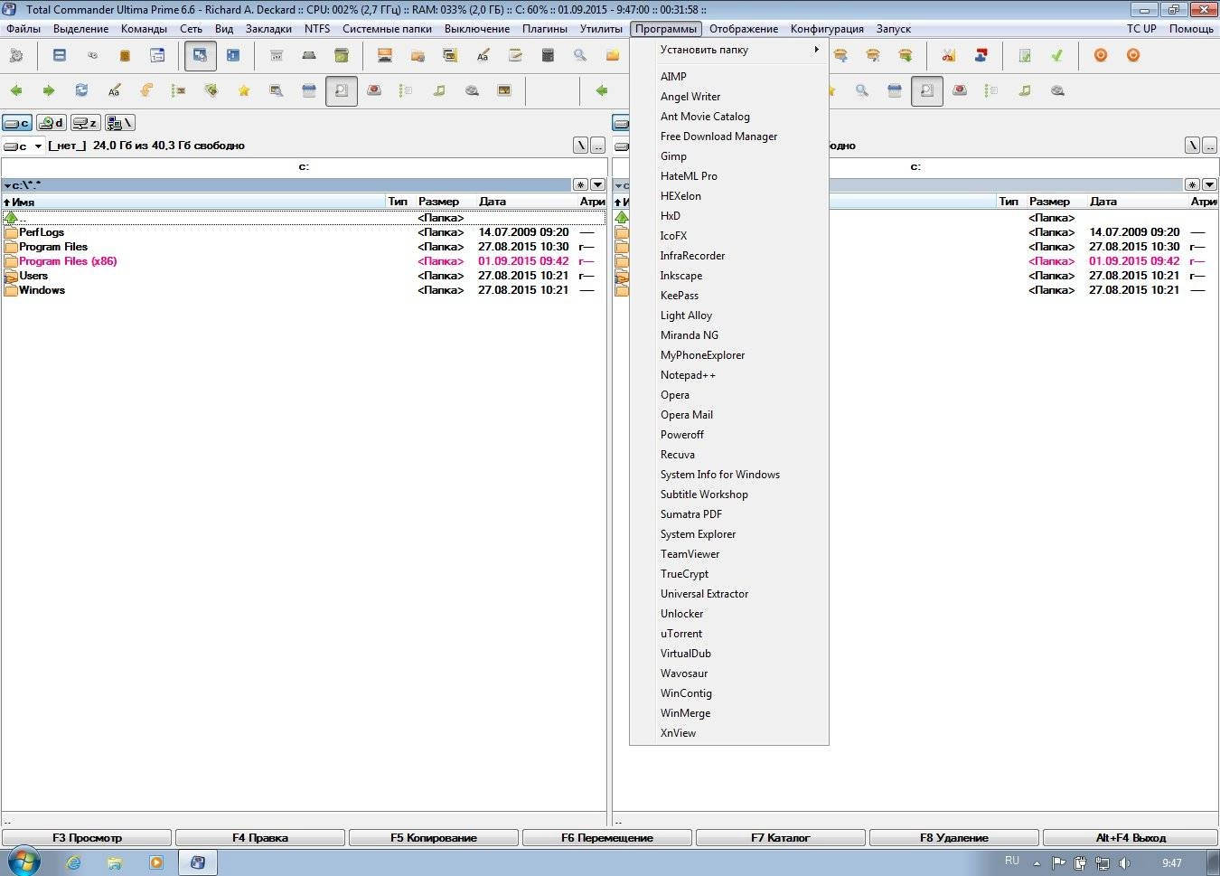This screenshot has width=1220, height=876.
Task: Click the monitor icon in top toolbar
Action: 385,56
